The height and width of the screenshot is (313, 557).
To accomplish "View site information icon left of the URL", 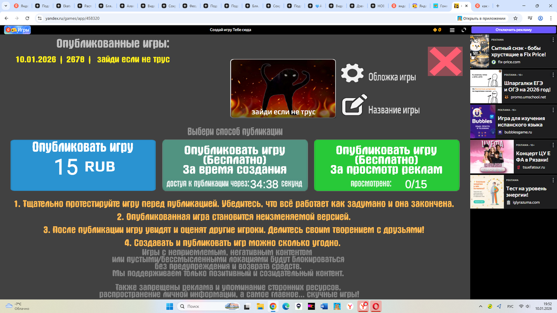I will point(40,18).
